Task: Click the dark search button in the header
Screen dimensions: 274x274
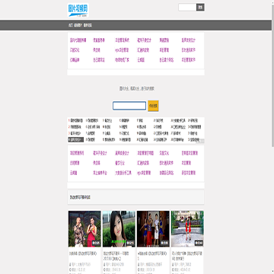Action: click(200, 8)
